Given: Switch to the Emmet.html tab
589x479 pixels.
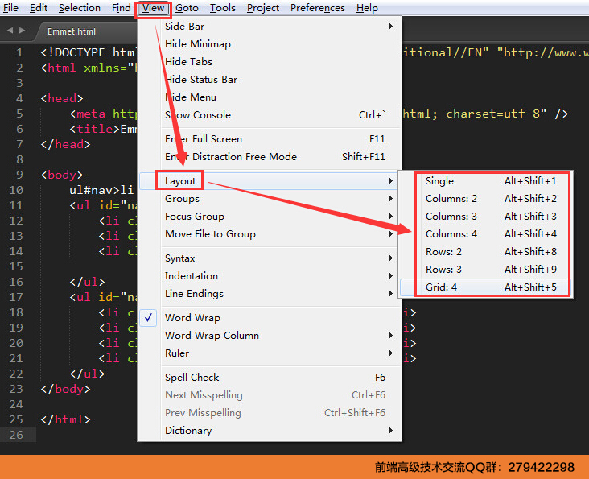Looking at the screenshot, I should 72,31.
